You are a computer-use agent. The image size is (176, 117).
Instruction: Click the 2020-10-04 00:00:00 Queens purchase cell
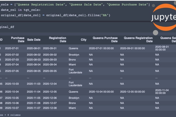pyautogui.click(x=101, y=92)
